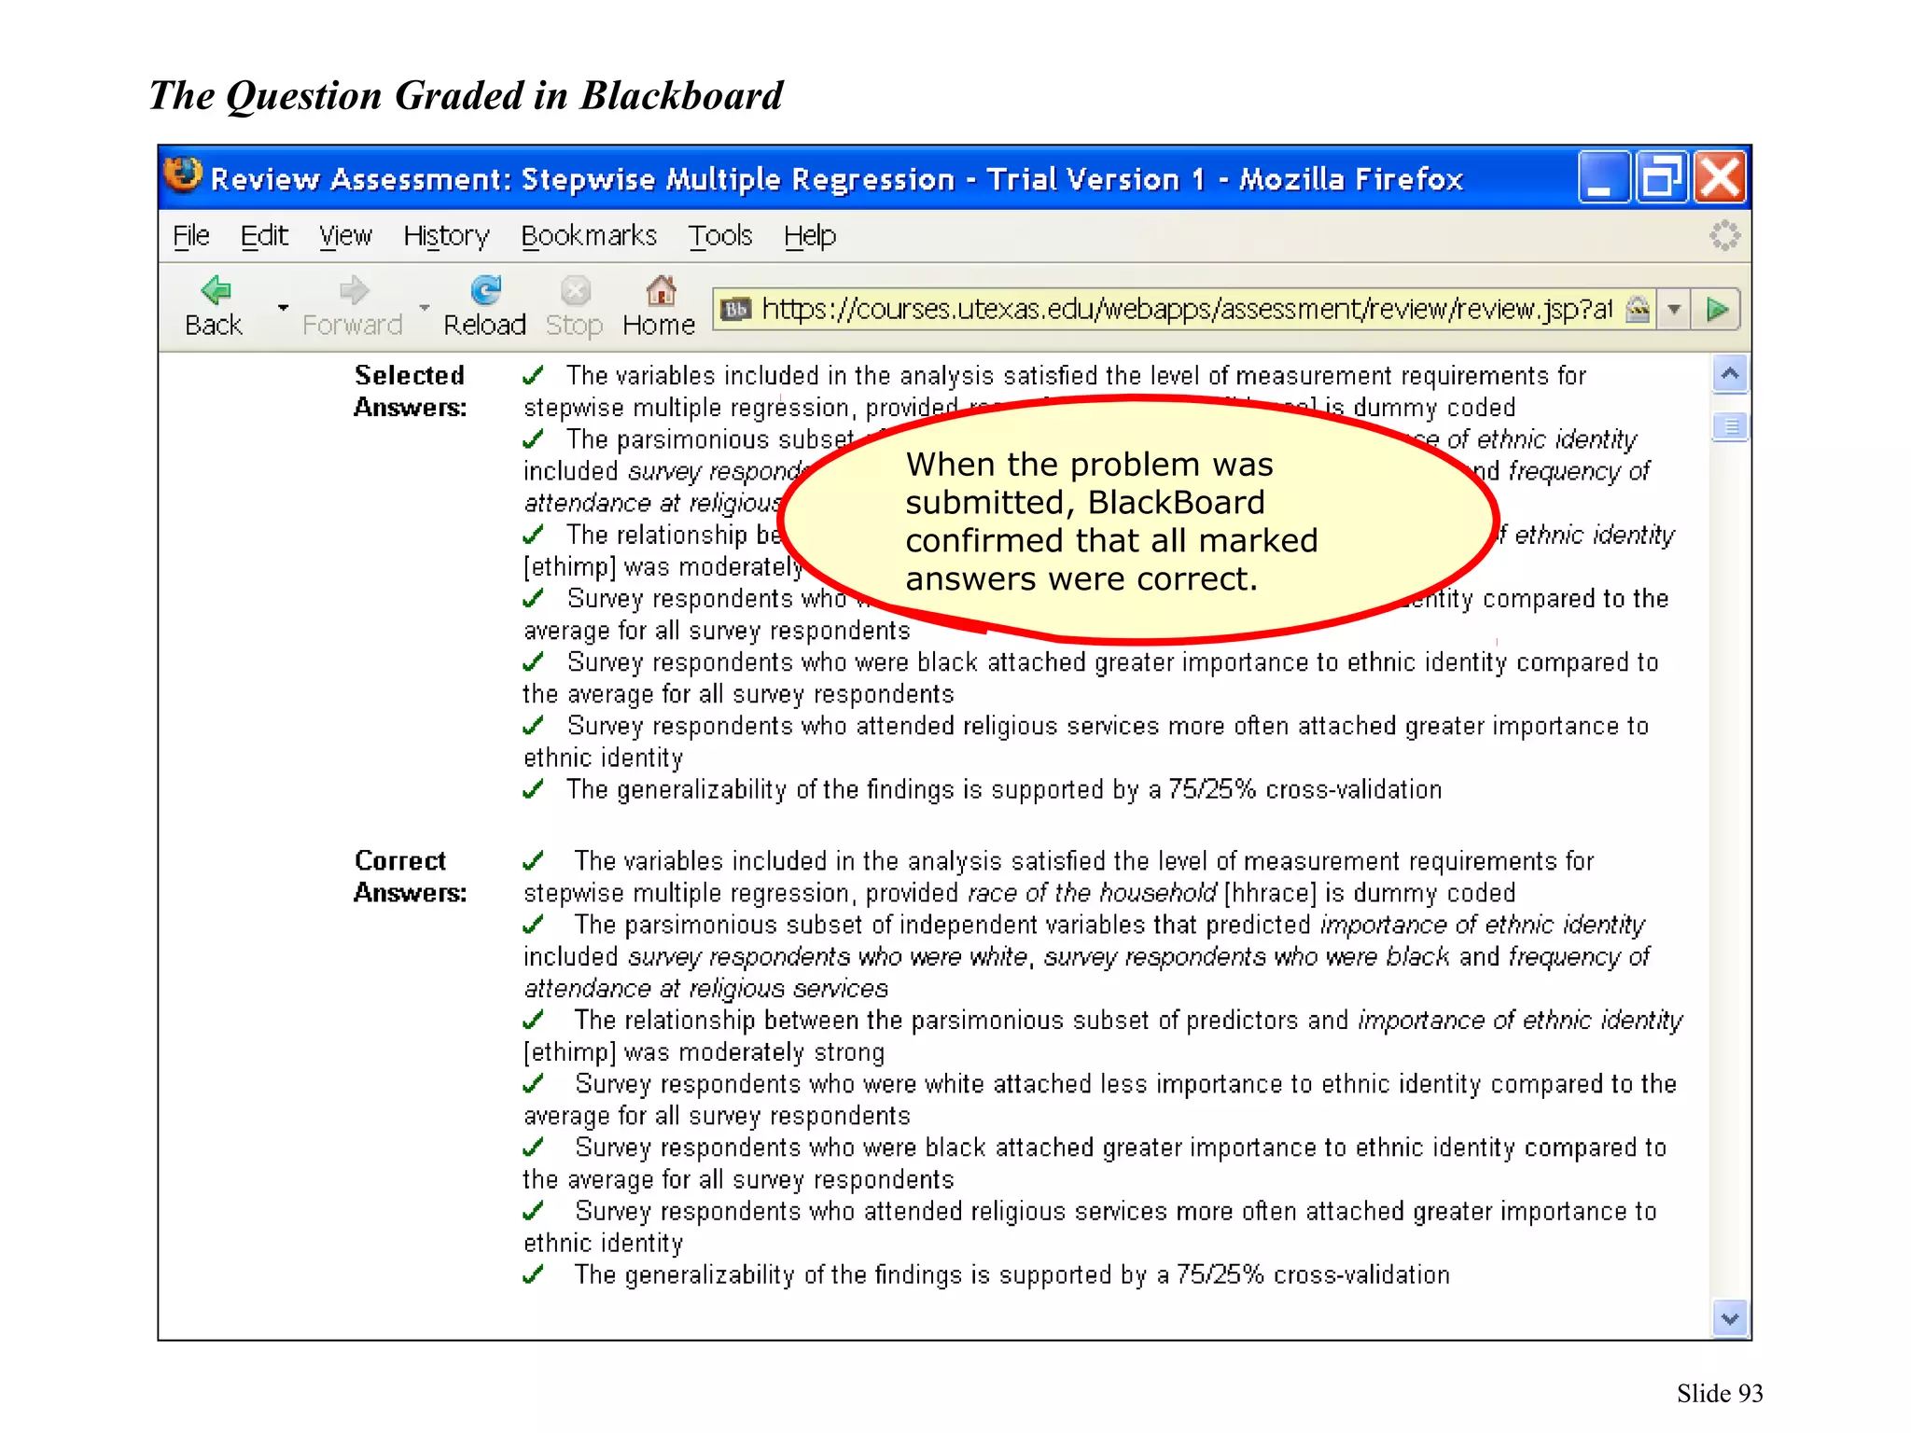Click the Stop loading icon
Viewport: 1911px width, 1433px height.
click(x=576, y=290)
